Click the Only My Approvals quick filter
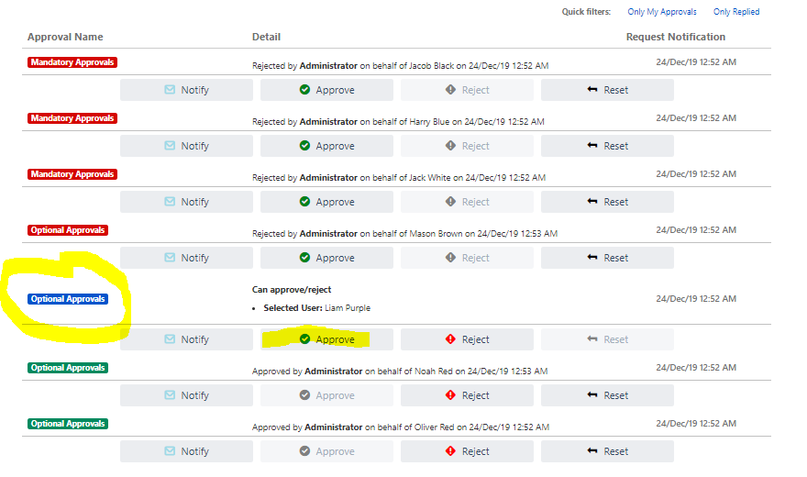 tap(661, 12)
